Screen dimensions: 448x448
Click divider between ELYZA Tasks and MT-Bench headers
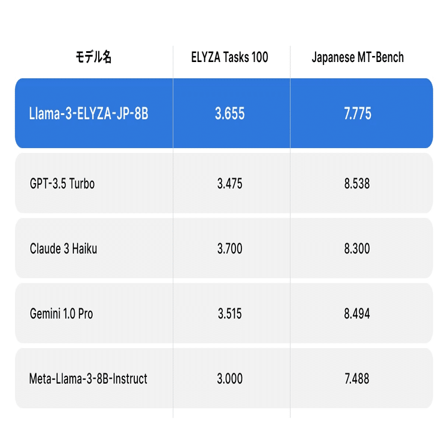(290, 58)
